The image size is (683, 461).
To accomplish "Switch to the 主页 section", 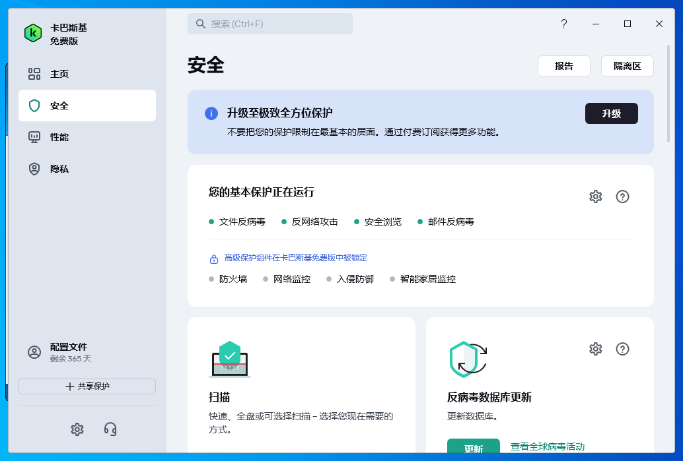I will (x=34, y=74).
